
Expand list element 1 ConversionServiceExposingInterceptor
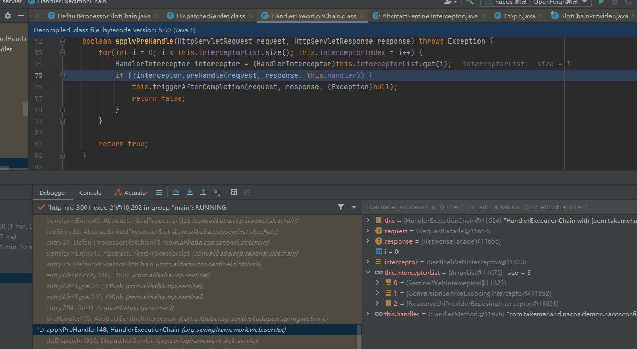pos(378,293)
